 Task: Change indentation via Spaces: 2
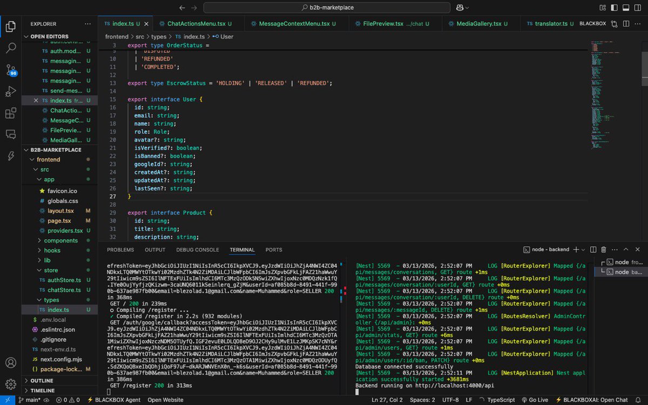coord(422,400)
